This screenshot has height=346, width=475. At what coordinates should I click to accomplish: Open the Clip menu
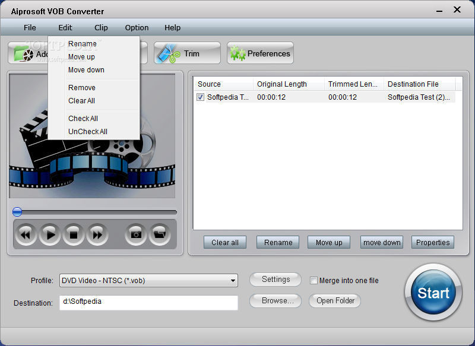coord(101,27)
